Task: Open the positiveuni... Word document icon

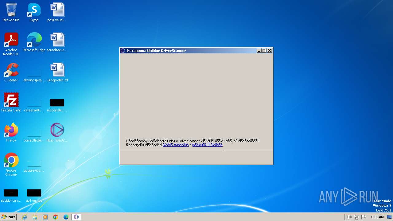Action: 57,12
